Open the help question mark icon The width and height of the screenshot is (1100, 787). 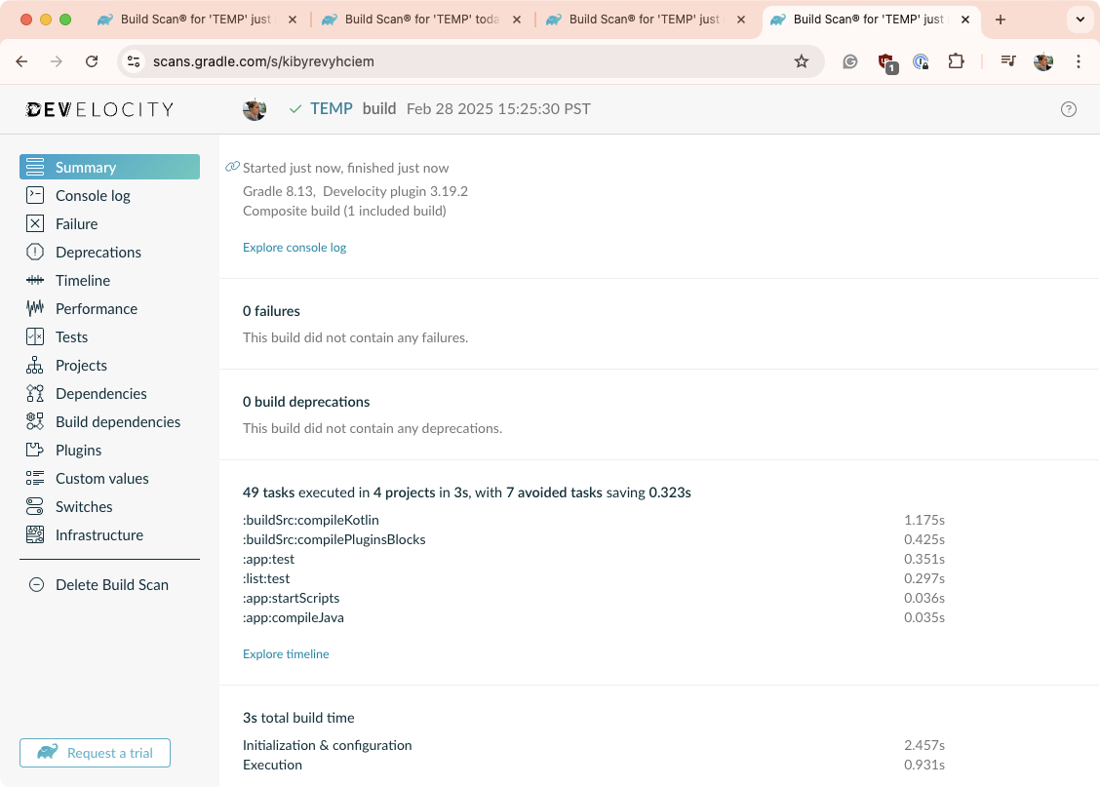click(1068, 109)
